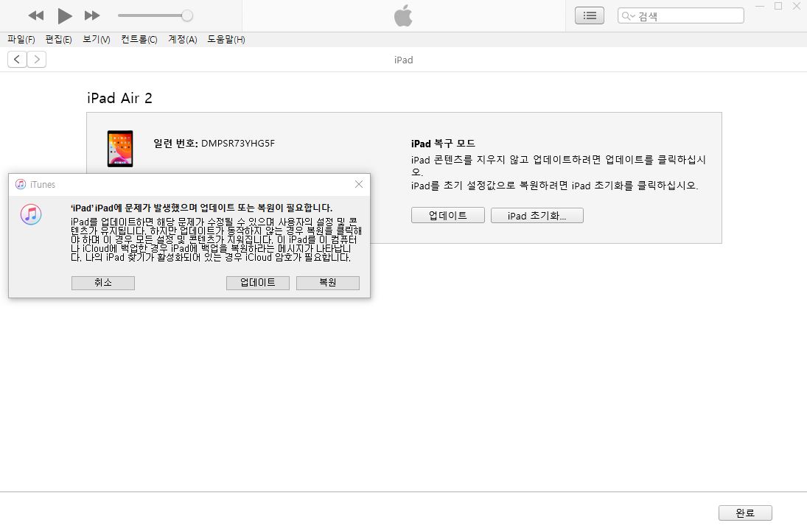Open the list view icon button
Viewport: 807px width, 531px height.
point(590,16)
